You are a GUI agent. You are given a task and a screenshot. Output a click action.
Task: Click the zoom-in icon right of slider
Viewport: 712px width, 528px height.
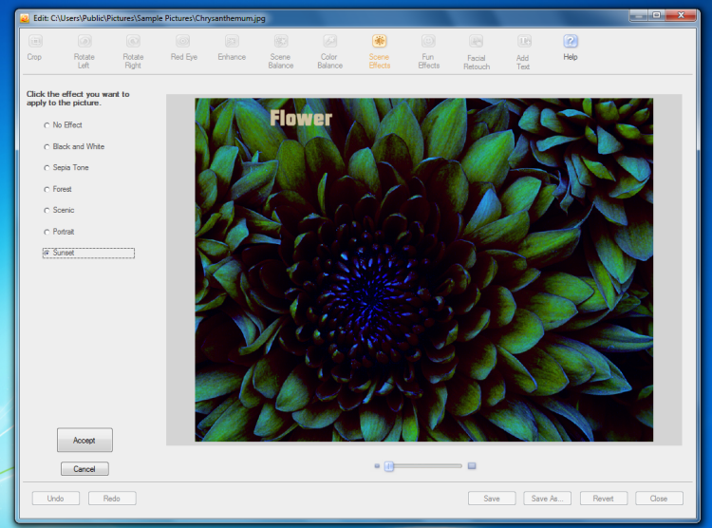coord(472,466)
